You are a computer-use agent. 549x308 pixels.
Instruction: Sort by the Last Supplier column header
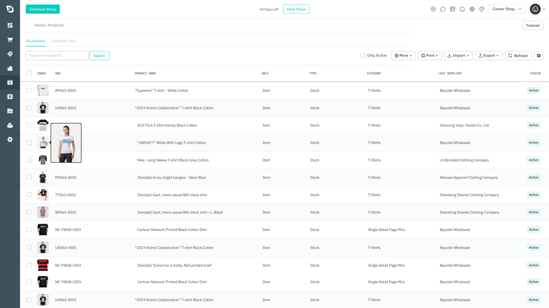point(450,73)
